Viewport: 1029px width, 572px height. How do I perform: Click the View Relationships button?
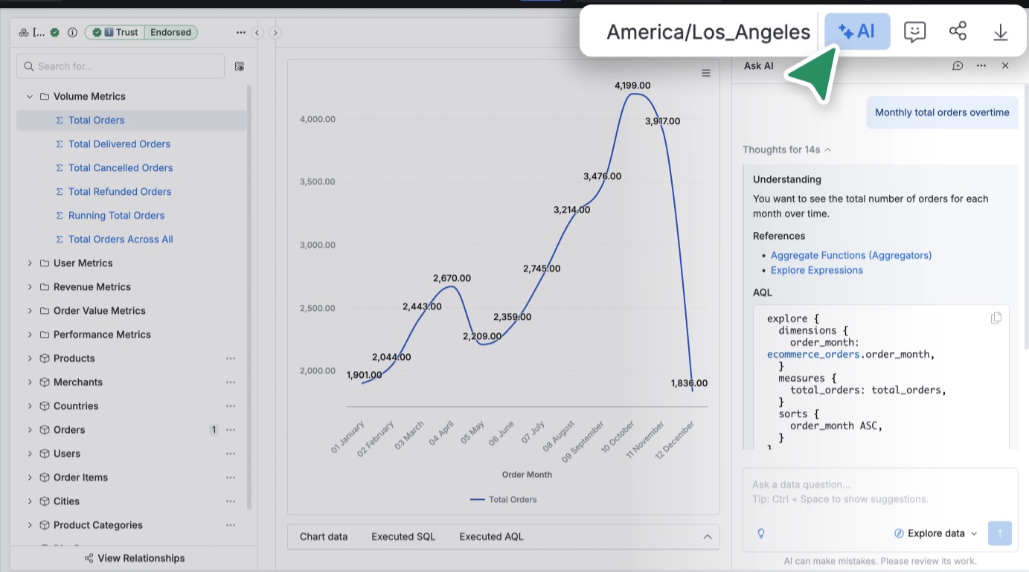click(x=134, y=558)
